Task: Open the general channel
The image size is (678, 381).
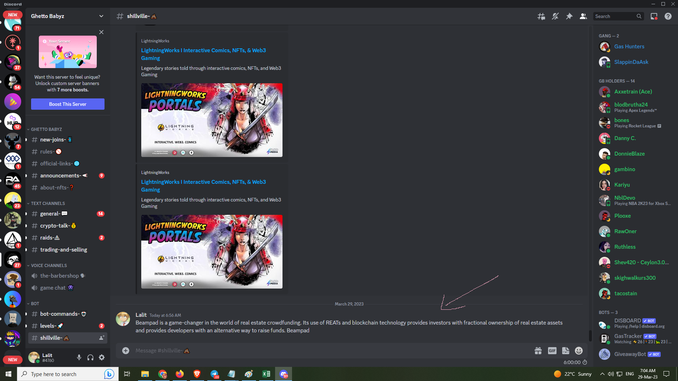Action: pos(68,214)
